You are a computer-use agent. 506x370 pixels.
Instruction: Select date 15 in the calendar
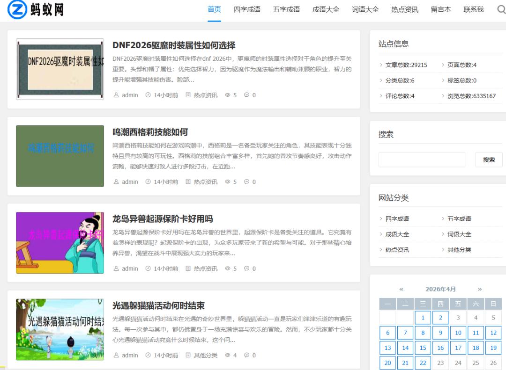[x=423, y=348]
